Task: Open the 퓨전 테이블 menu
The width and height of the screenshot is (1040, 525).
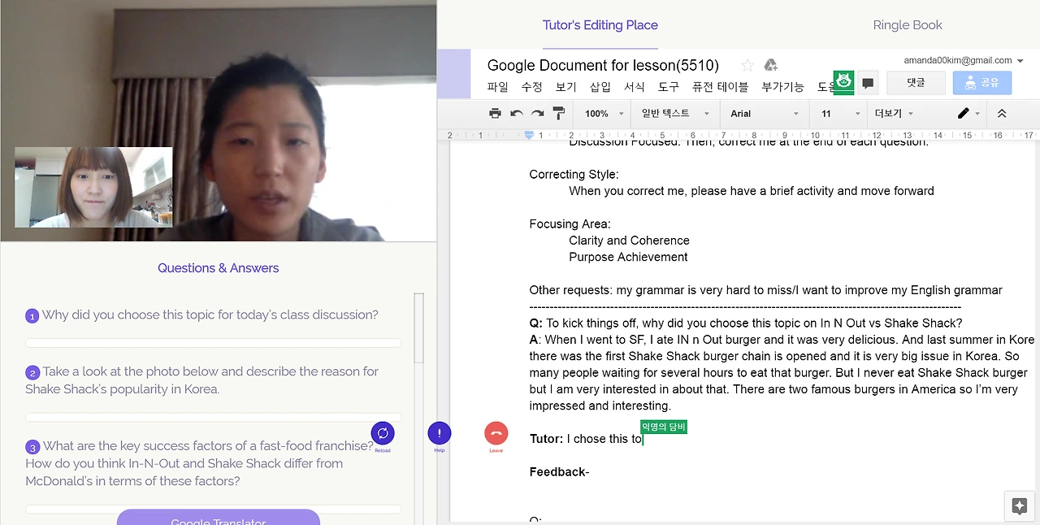Action: click(721, 87)
